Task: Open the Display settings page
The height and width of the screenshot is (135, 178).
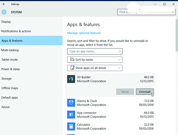Action: point(31,22)
